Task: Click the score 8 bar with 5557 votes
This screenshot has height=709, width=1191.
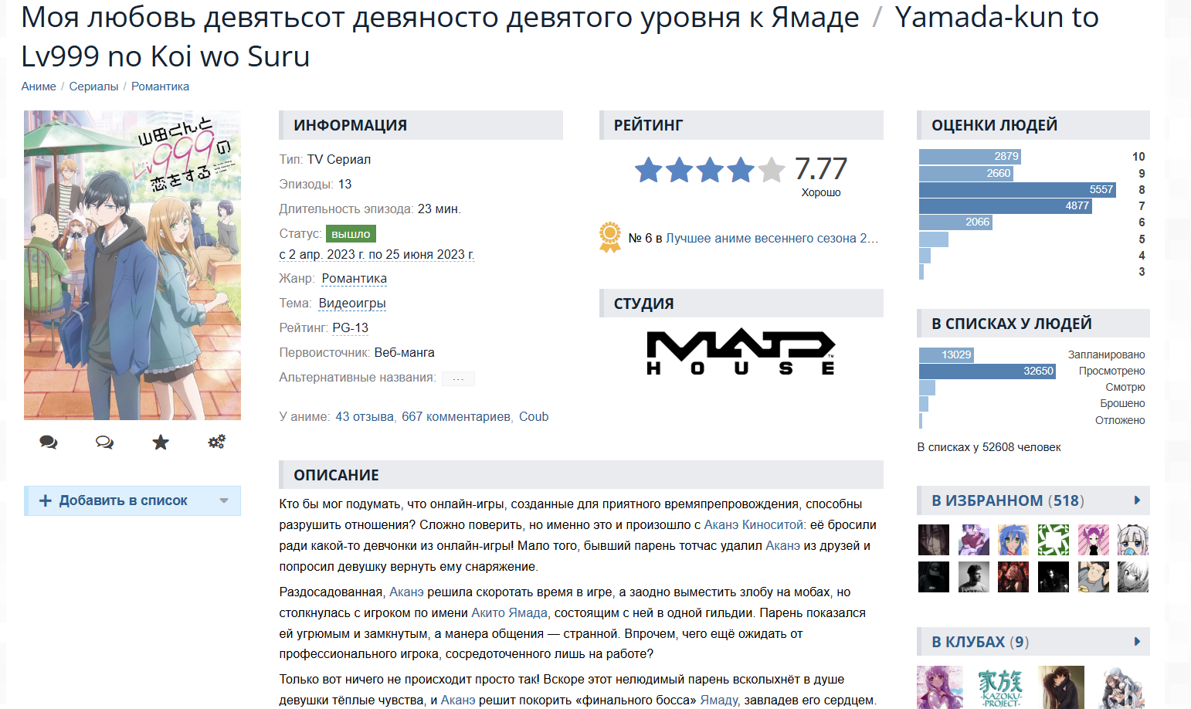Action: [x=1017, y=189]
